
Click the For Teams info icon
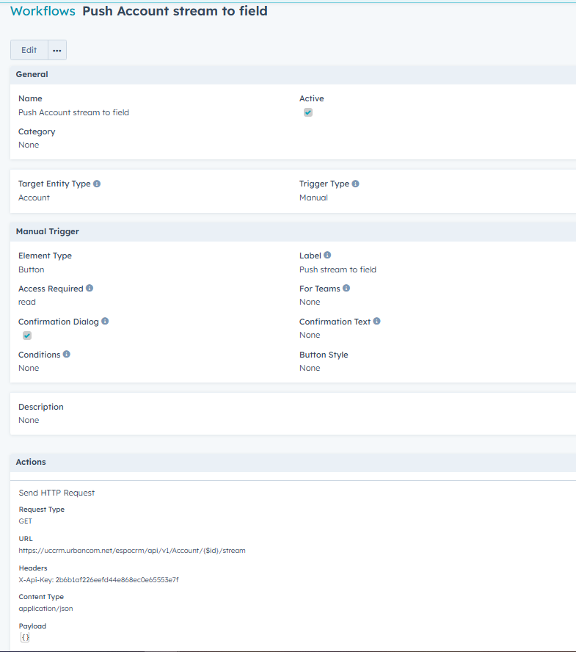(x=346, y=289)
